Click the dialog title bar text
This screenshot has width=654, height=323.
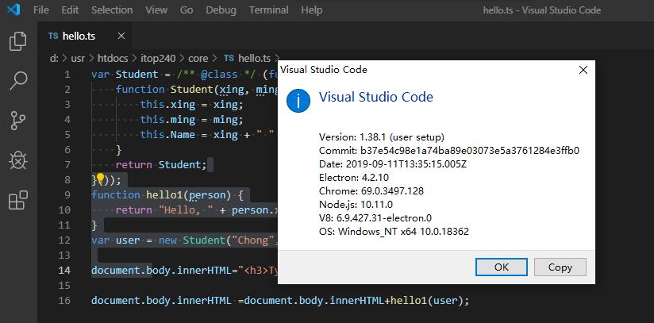click(324, 70)
